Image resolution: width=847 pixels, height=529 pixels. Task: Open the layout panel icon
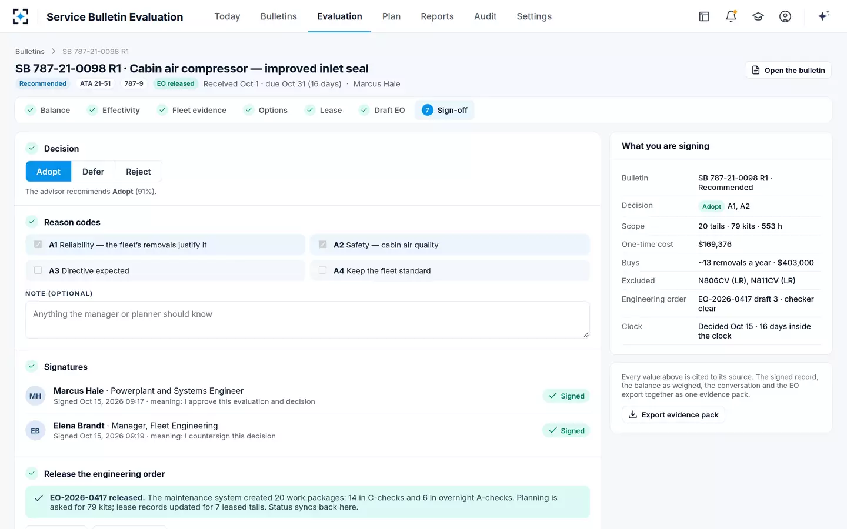(x=704, y=16)
